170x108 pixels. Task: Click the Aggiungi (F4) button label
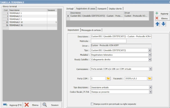15,105
